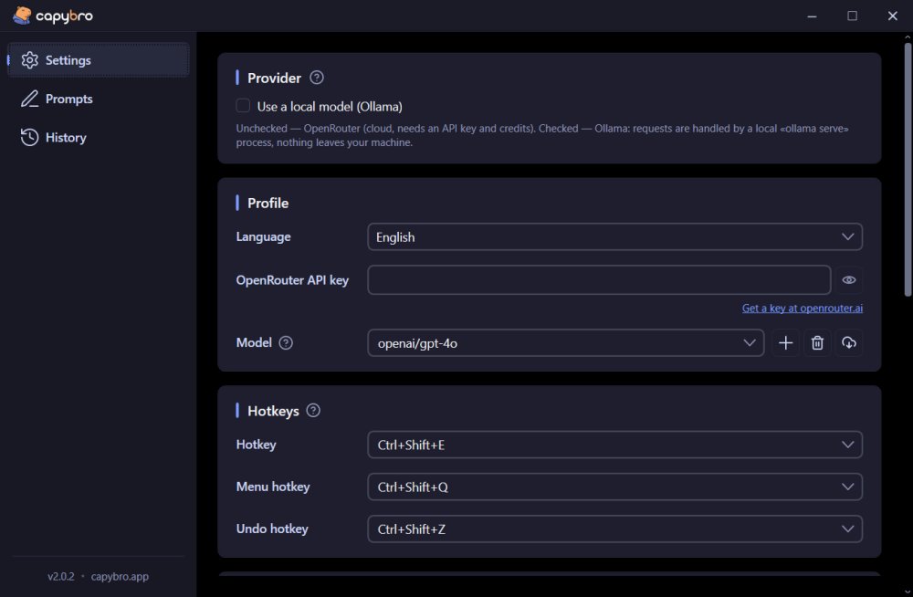Close the capybro window
Viewport: 913px width, 597px height.
click(x=892, y=16)
